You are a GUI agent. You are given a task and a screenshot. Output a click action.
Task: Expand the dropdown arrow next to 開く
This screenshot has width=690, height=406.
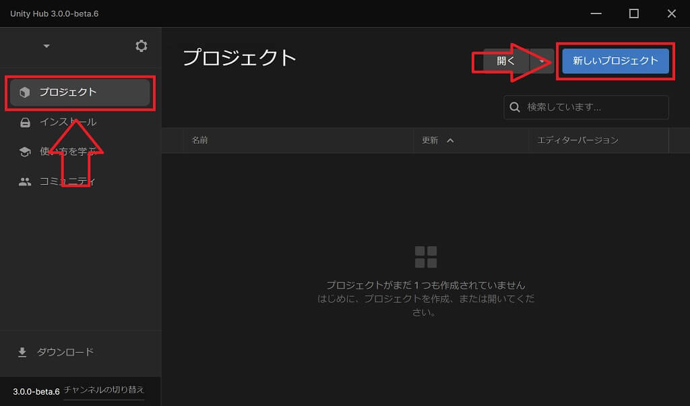pos(542,61)
